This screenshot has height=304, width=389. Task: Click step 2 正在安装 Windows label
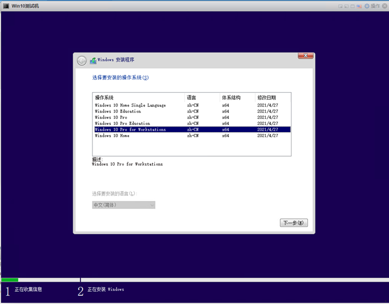(x=106, y=289)
